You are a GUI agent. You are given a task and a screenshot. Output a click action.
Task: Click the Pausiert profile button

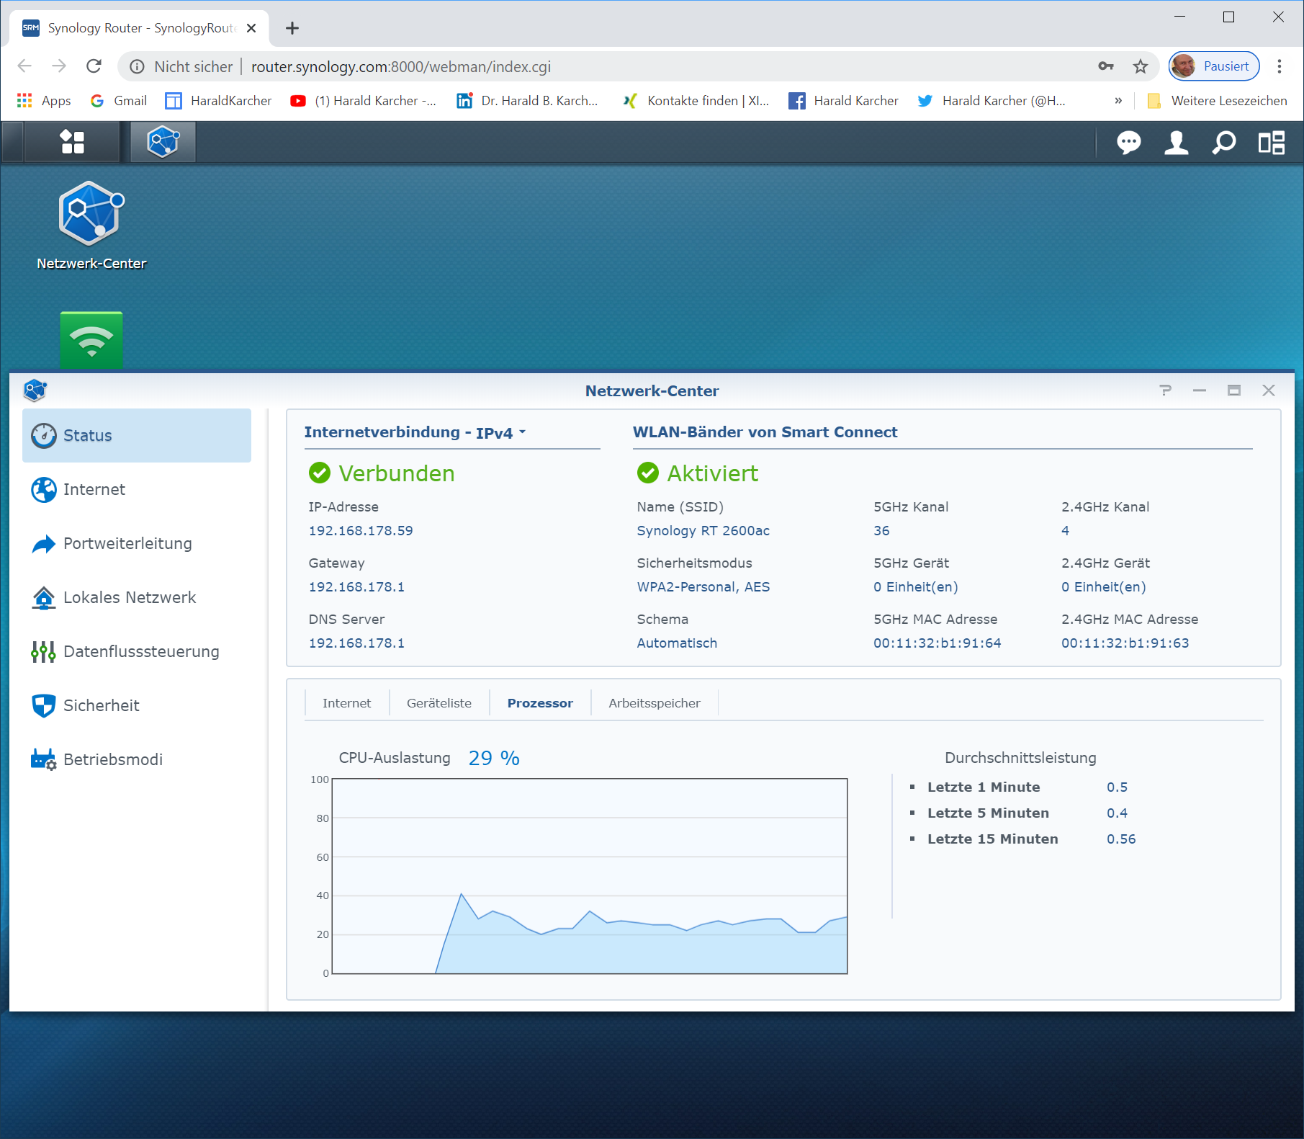[1214, 66]
